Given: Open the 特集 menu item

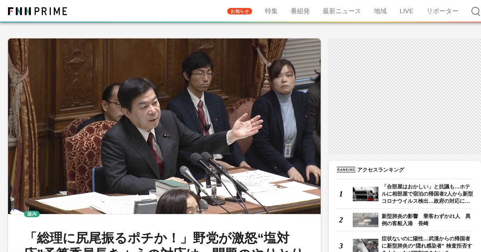Looking at the screenshot, I should coord(271,11).
